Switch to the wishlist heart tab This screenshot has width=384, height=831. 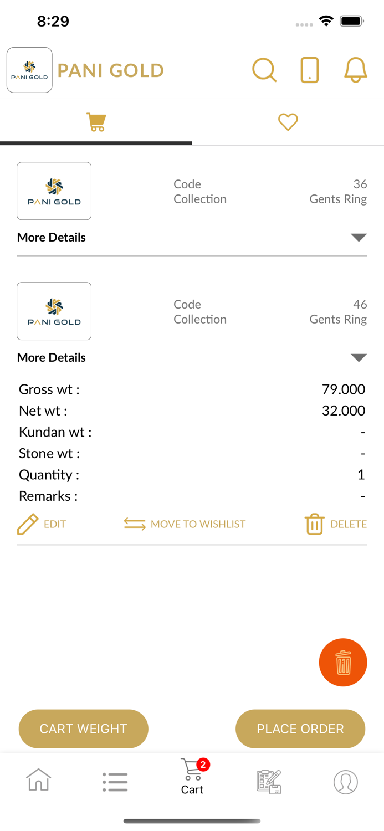pos(288,122)
